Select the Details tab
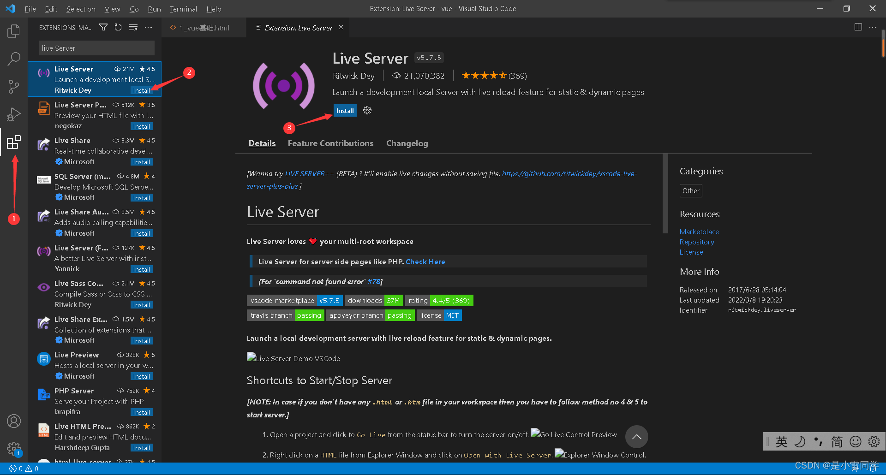This screenshot has height=475, width=886. click(x=262, y=143)
